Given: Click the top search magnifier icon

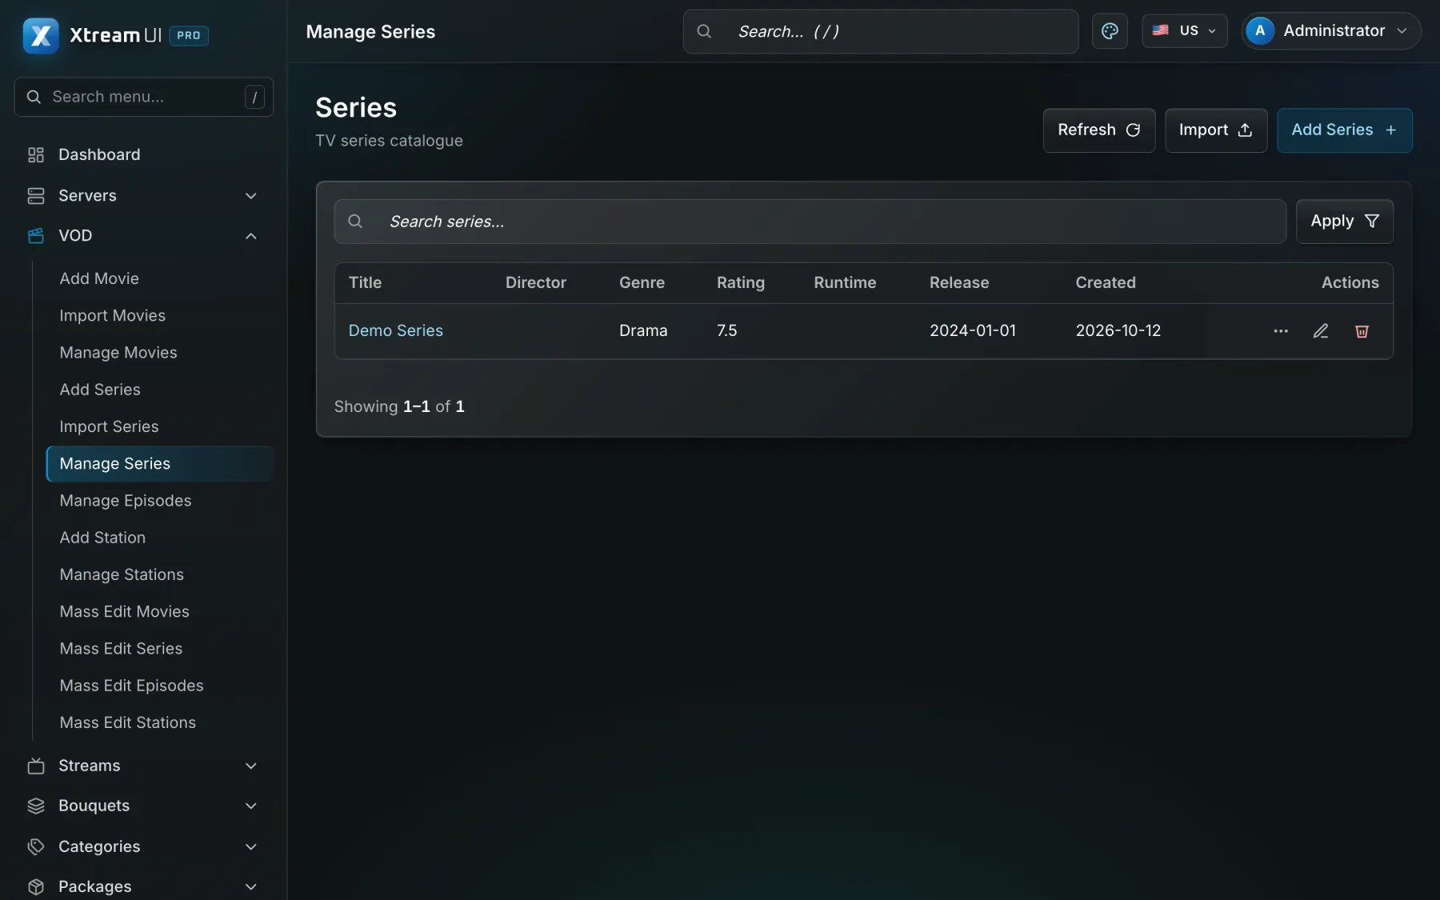Looking at the screenshot, I should pyautogui.click(x=704, y=31).
